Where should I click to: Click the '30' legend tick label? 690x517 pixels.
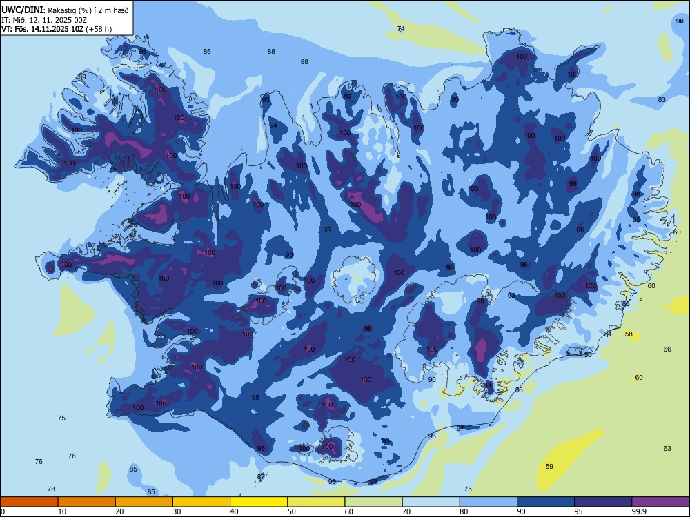pyautogui.click(x=177, y=511)
